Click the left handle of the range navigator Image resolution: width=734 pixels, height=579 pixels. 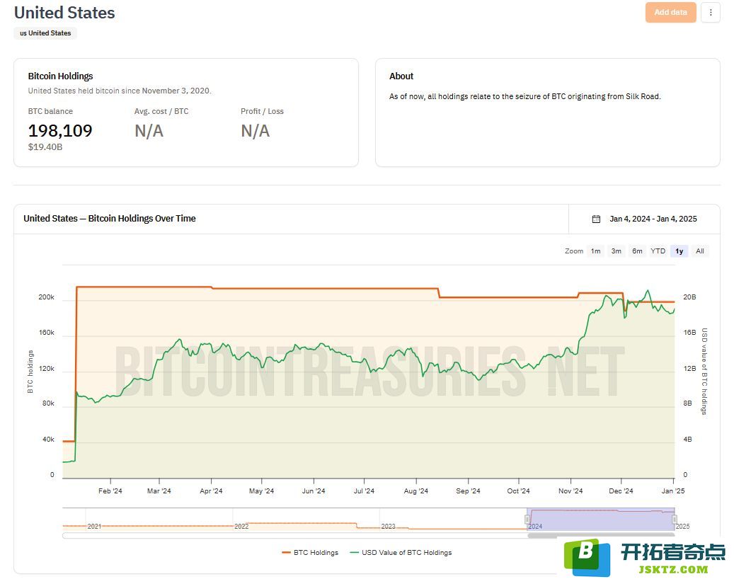(x=527, y=519)
